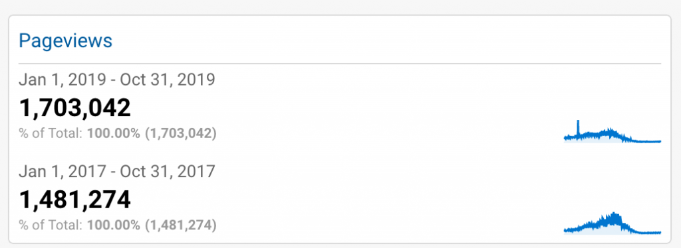681x248 pixels.
Task: Click the divider line beneath the Pageviews heading
Action: coord(340,64)
